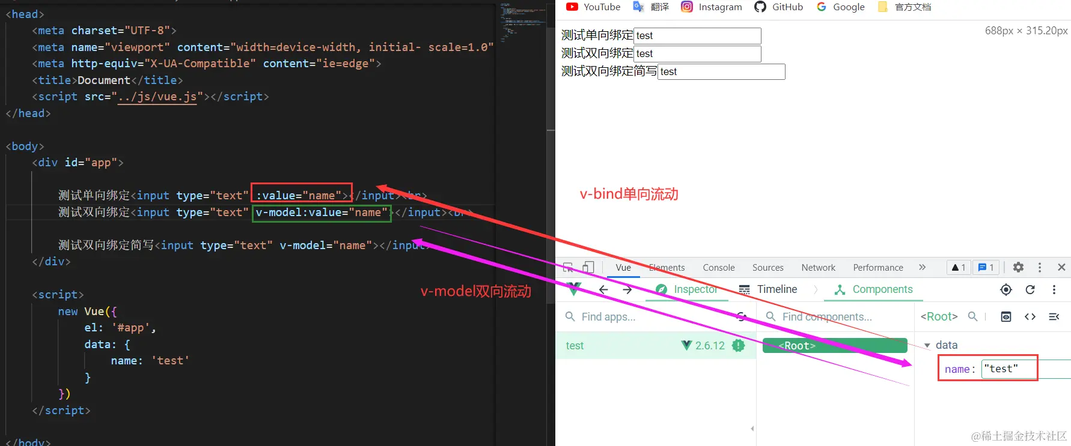The image size is (1071, 446).
Task: Open the Google bookmark
Action: click(840, 7)
